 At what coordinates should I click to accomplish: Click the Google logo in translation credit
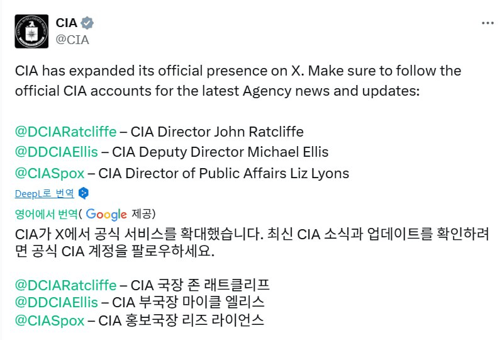106,214
